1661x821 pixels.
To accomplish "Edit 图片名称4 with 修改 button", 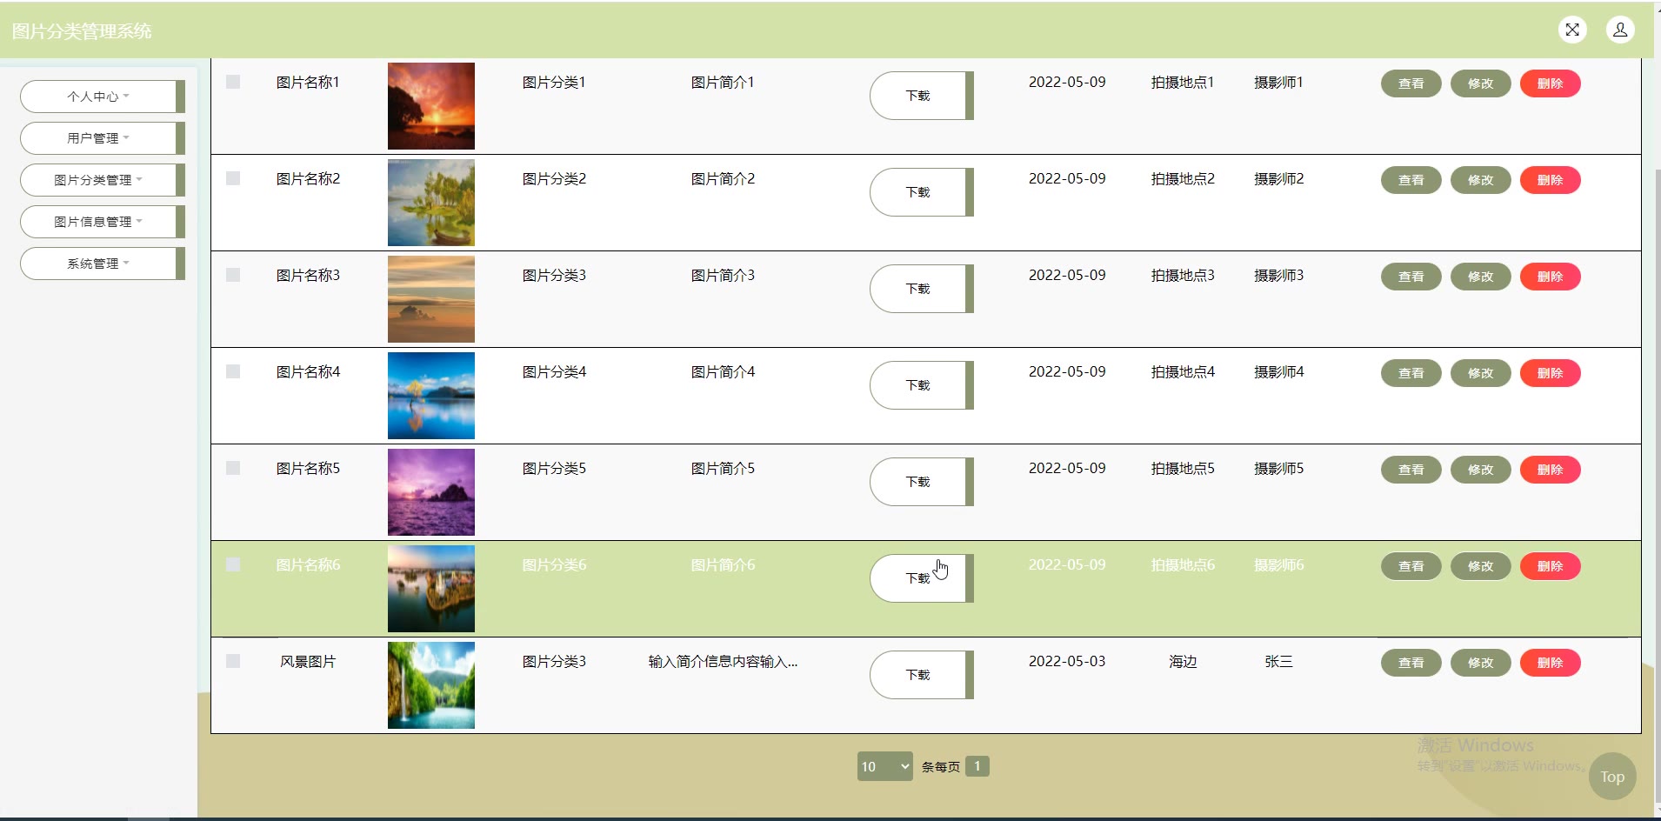I will click(x=1481, y=373).
